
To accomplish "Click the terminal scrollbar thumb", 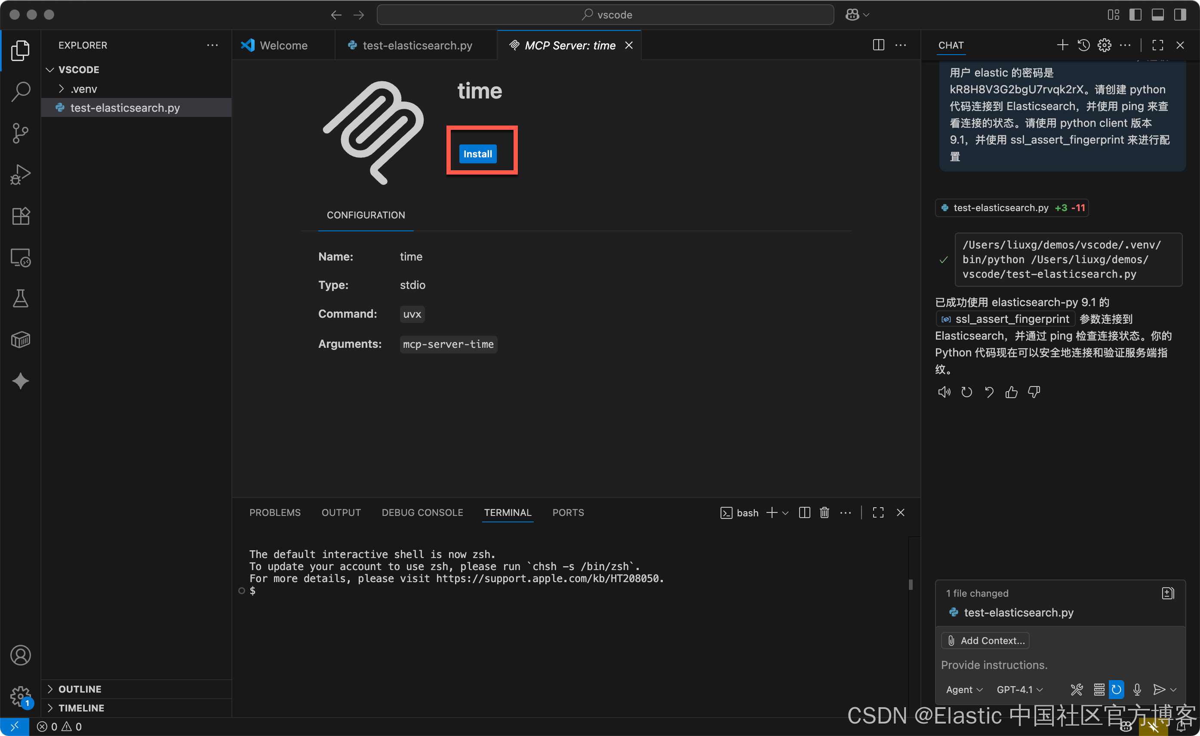I will 910,585.
